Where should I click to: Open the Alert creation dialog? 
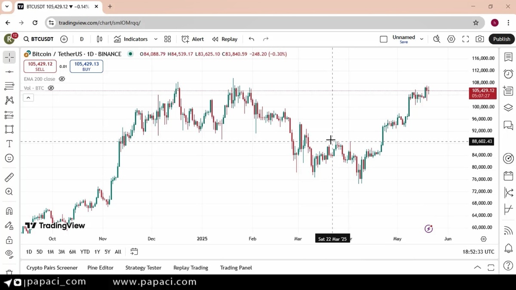pos(193,39)
